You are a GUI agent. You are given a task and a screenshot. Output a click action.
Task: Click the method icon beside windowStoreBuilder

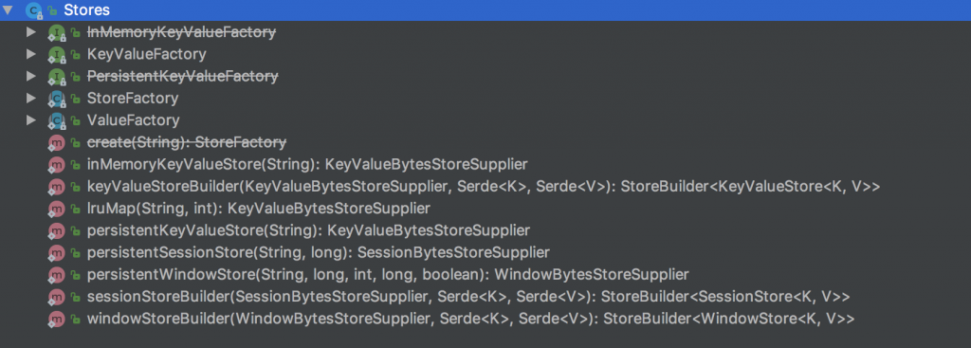pos(57,319)
